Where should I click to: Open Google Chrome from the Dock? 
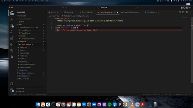click(x=125, y=104)
